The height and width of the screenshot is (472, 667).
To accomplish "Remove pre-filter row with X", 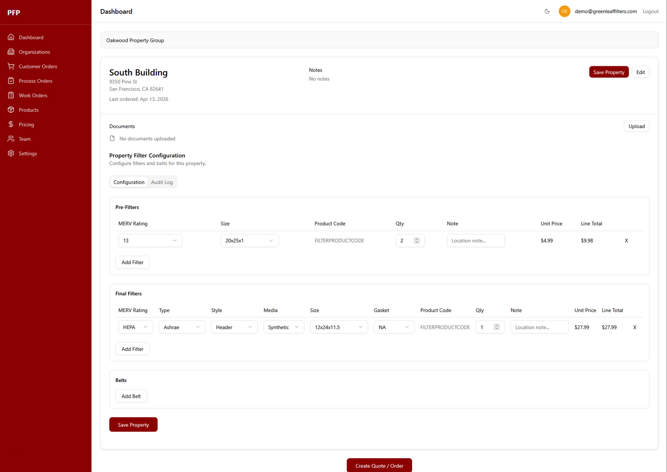I will (627, 241).
